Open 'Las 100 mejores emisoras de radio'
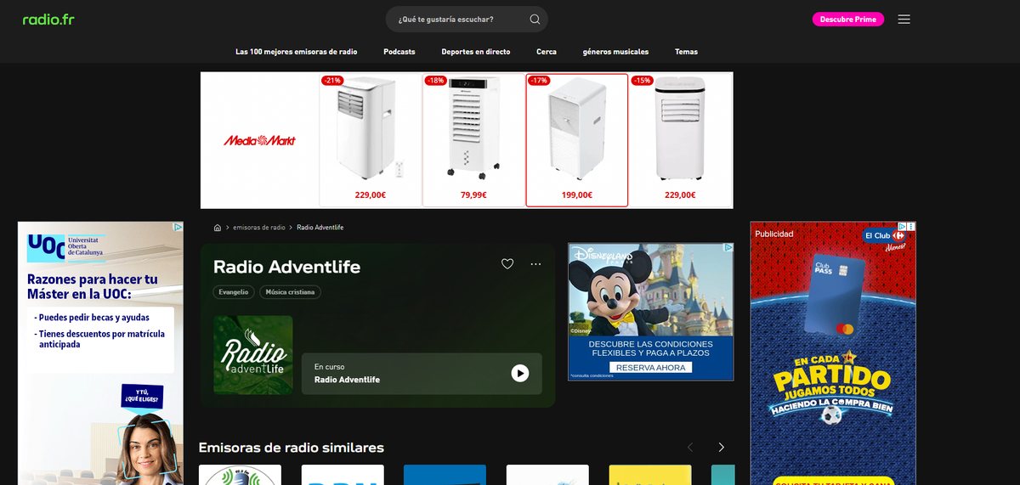The height and width of the screenshot is (485, 1020). [x=297, y=52]
